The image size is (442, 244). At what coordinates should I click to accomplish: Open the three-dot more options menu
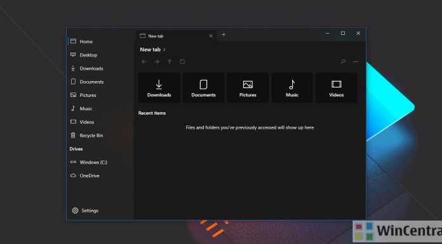click(356, 61)
